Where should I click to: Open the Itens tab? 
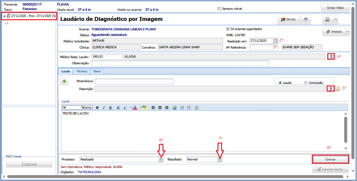click(98, 71)
